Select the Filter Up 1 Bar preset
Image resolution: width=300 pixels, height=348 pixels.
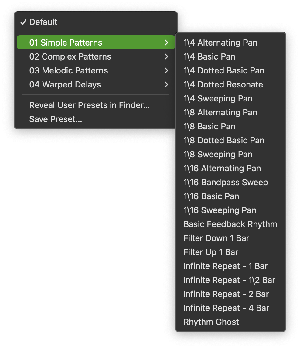click(x=230, y=252)
